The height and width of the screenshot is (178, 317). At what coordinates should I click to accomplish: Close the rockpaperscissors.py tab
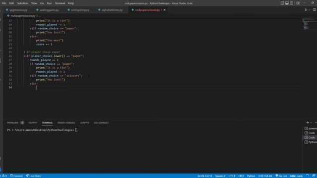click(164, 10)
